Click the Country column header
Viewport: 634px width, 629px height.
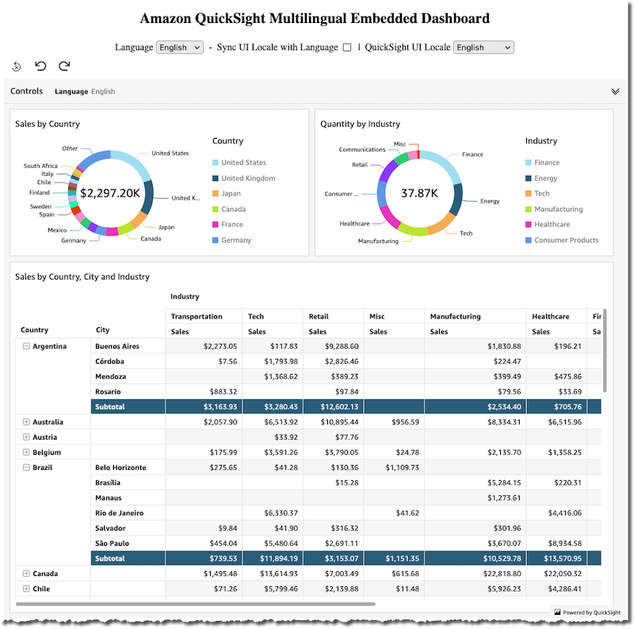coord(34,330)
